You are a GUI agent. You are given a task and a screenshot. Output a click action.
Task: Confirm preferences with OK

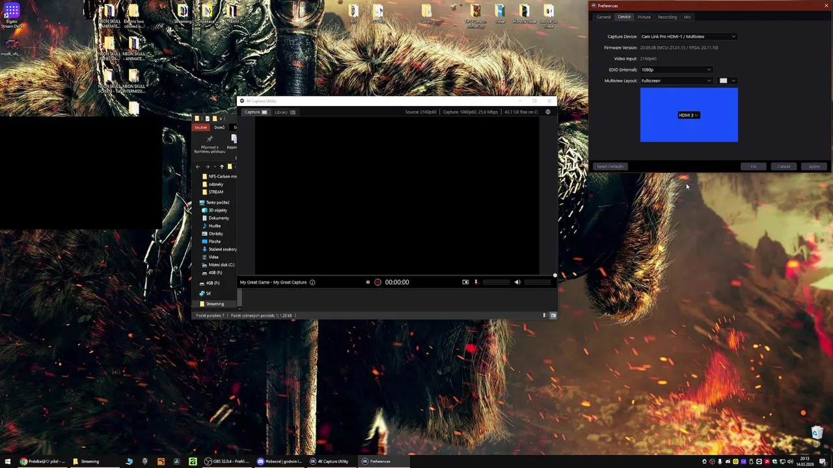(x=754, y=166)
